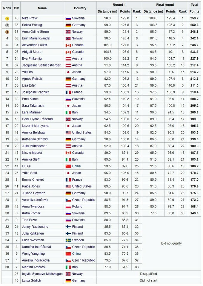The height and width of the screenshot is (286, 203).
Task: Click the Sweden flag beside Frida Westman
Action: click(68, 240)
